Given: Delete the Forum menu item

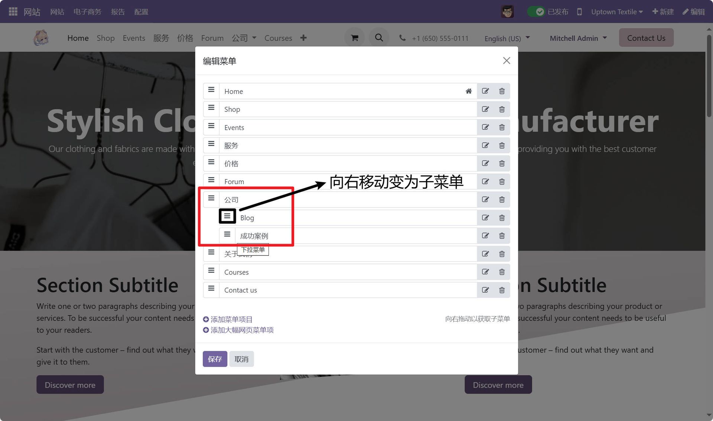Looking at the screenshot, I should pos(502,182).
